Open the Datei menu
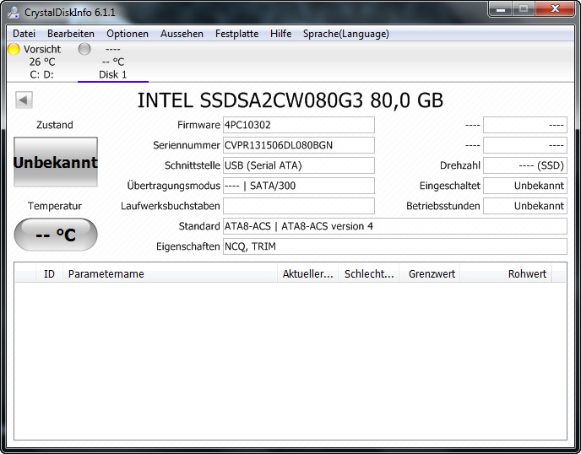 pyautogui.click(x=24, y=34)
